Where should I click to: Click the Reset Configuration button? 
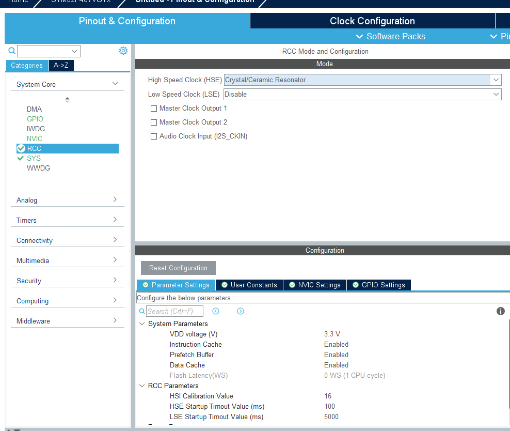pos(178,268)
